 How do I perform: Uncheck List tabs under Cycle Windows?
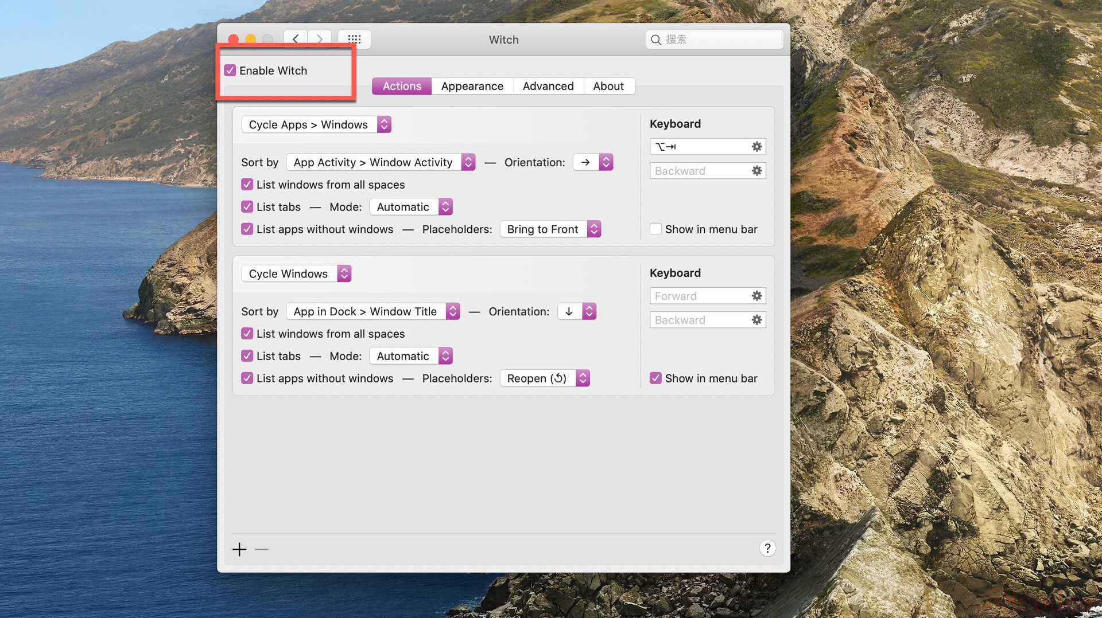(247, 356)
